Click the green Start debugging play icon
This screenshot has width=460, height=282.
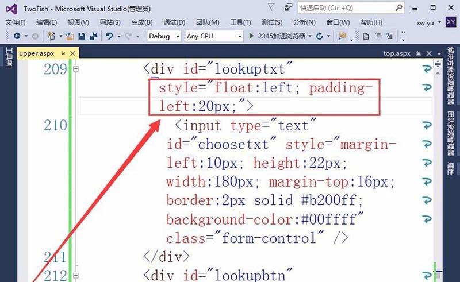[251, 36]
